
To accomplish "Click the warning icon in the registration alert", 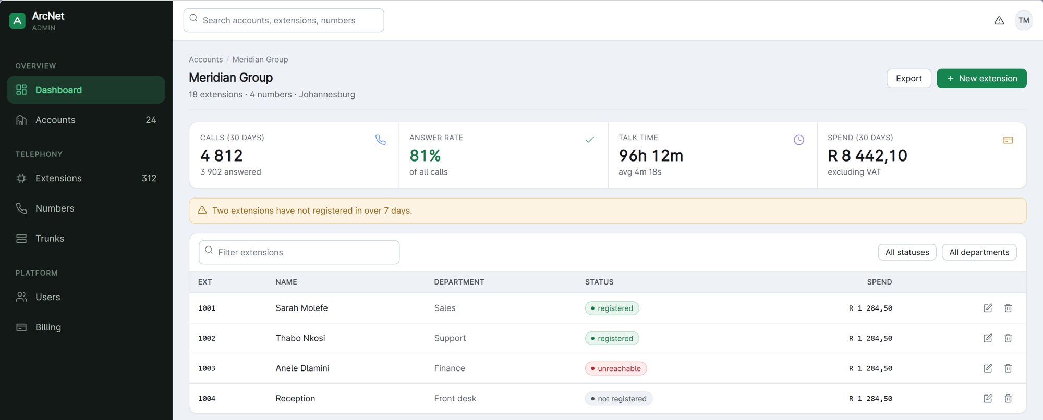I will coord(202,211).
